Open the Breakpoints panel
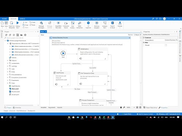The image size is (182, 136). [31, 111]
